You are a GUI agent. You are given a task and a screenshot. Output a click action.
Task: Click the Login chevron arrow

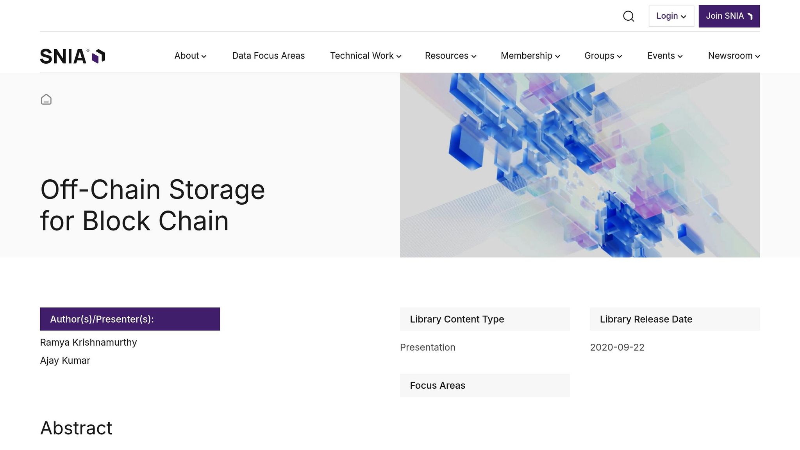coord(683,17)
